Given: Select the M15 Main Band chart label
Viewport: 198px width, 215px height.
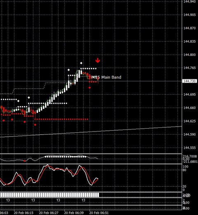Looking at the screenshot, I should tap(106, 77).
